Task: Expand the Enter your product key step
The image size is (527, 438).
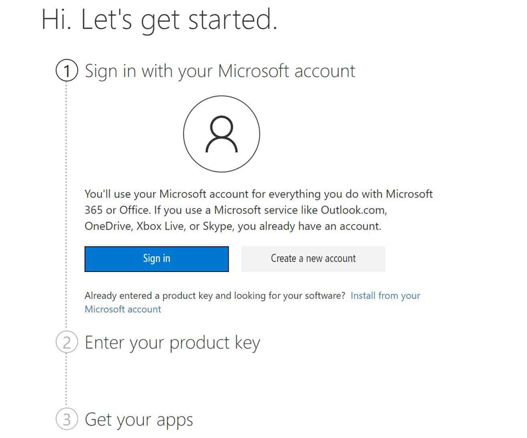Action: (173, 343)
